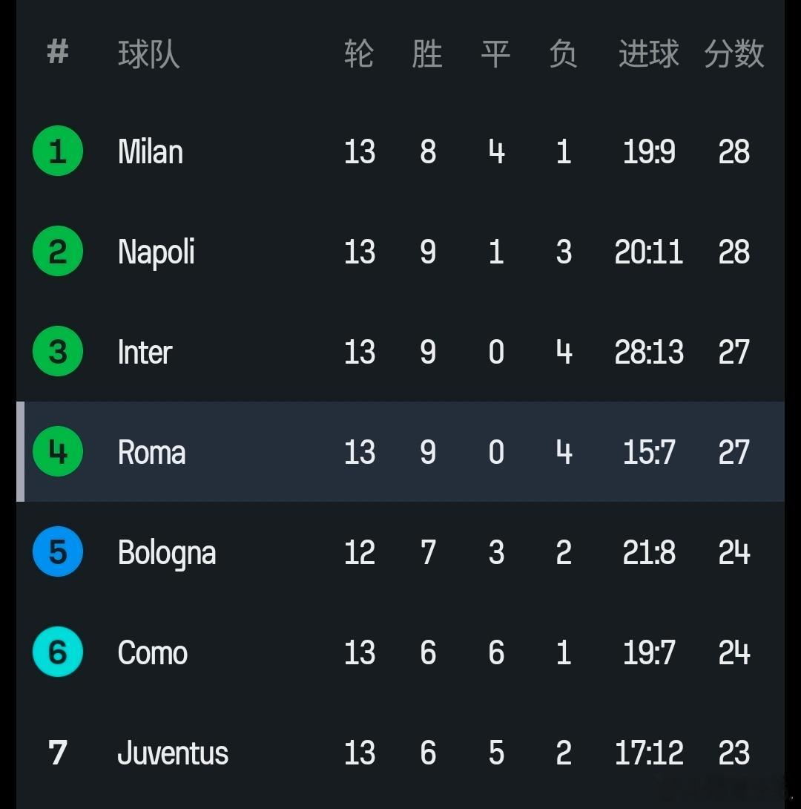Click Inter's 28:13 goal record
Screen dimensions: 801x809
click(x=649, y=352)
